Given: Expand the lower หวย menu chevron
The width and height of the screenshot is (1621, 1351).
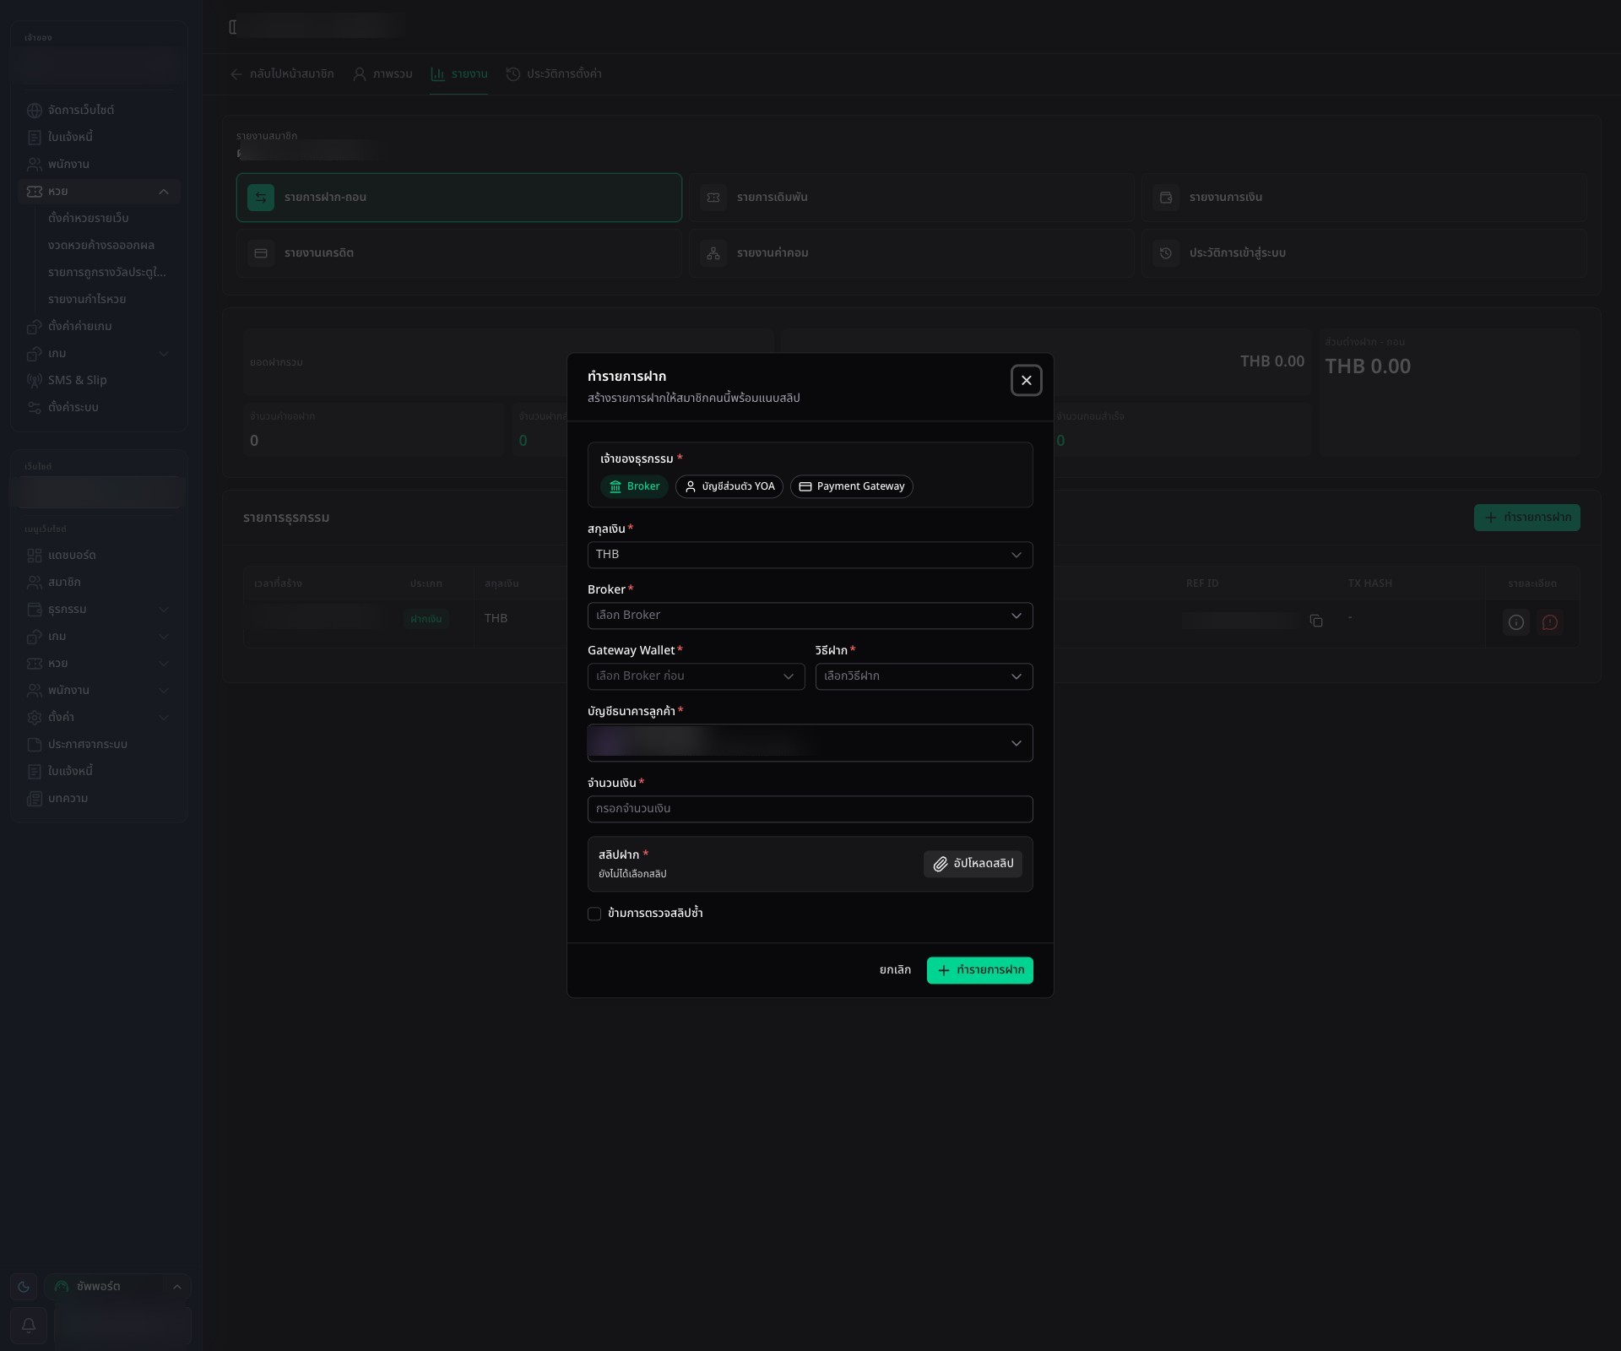Looking at the screenshot, I should [x=164, y=664].
